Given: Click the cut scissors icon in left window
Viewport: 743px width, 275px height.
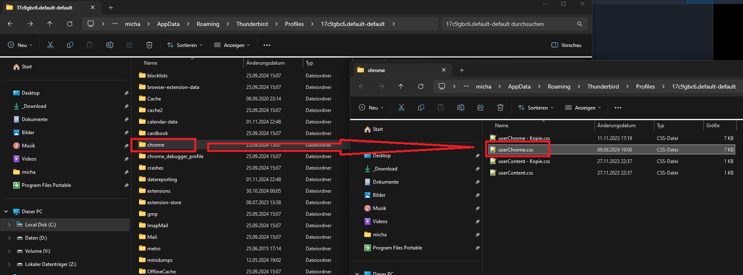Looking at the screenshot, I should [x=50, y=45].
